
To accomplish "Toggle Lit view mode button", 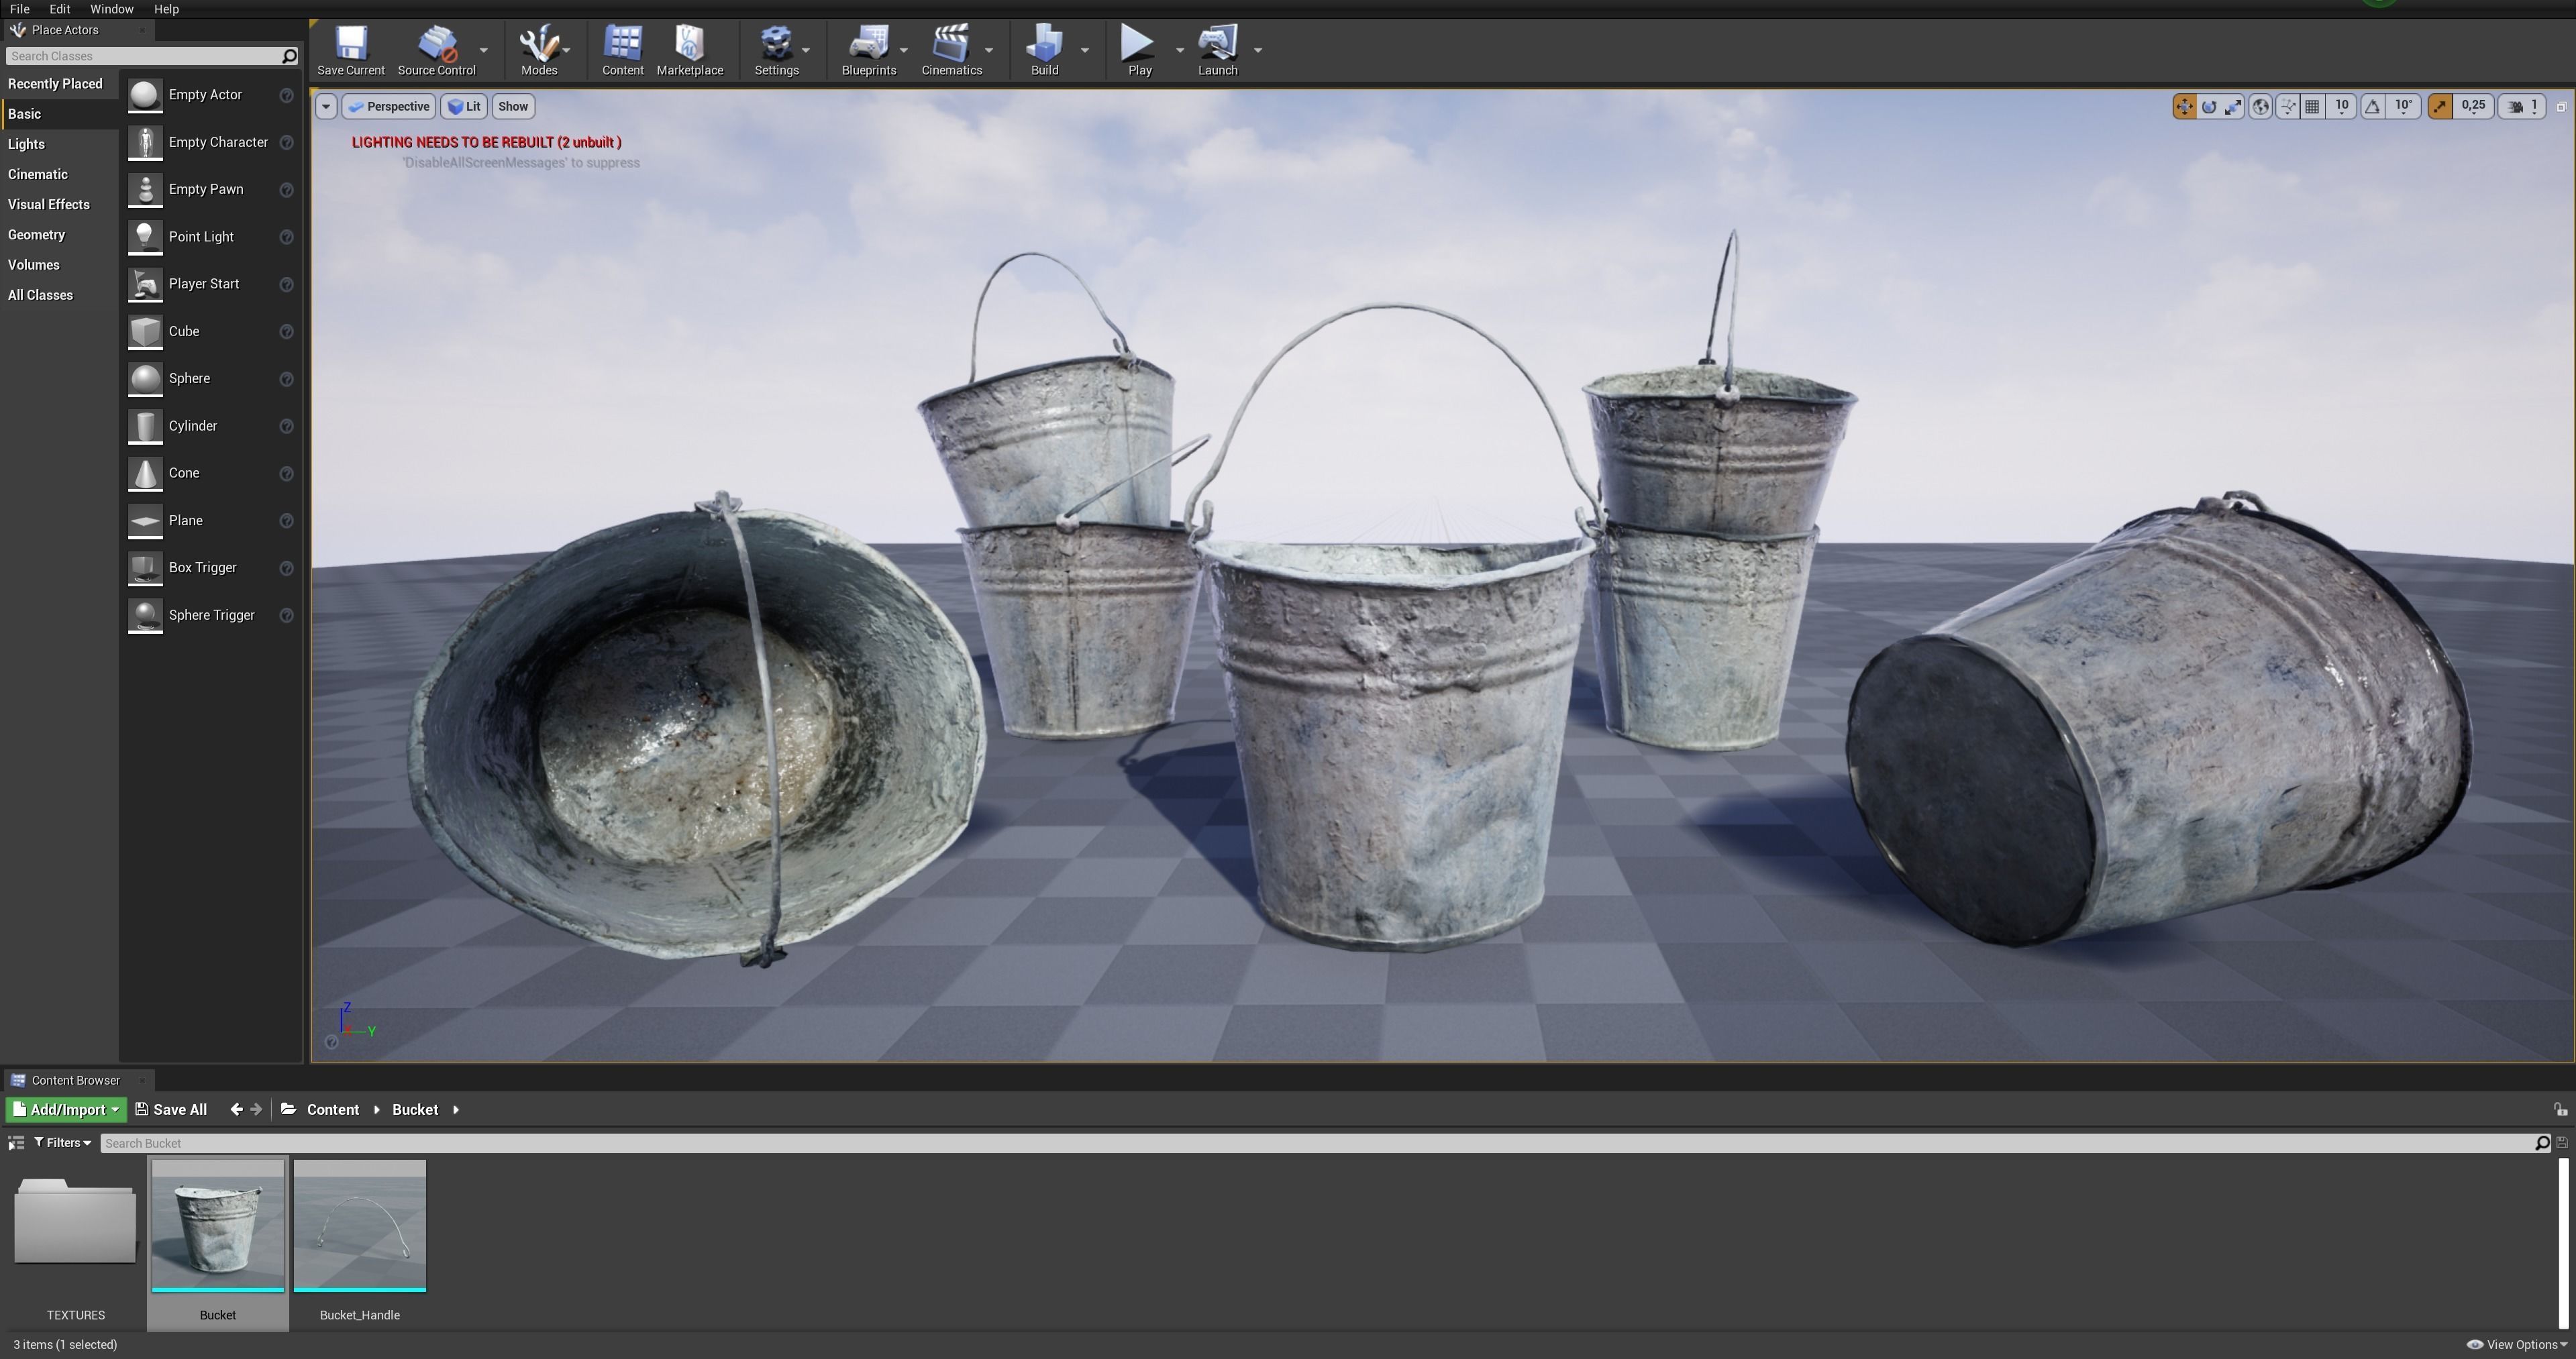I will click(x=464, y=107).
